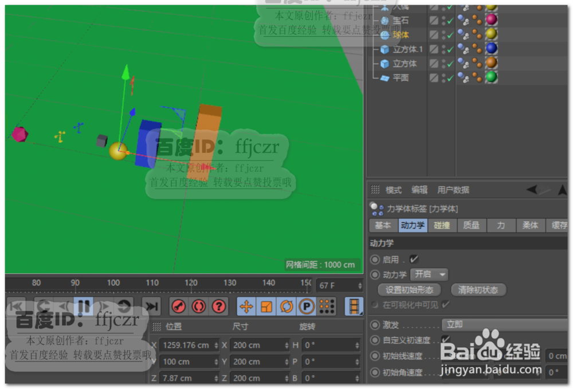Click the attribute manager up arrow
The image size is (573, 389).
[563, 190]
